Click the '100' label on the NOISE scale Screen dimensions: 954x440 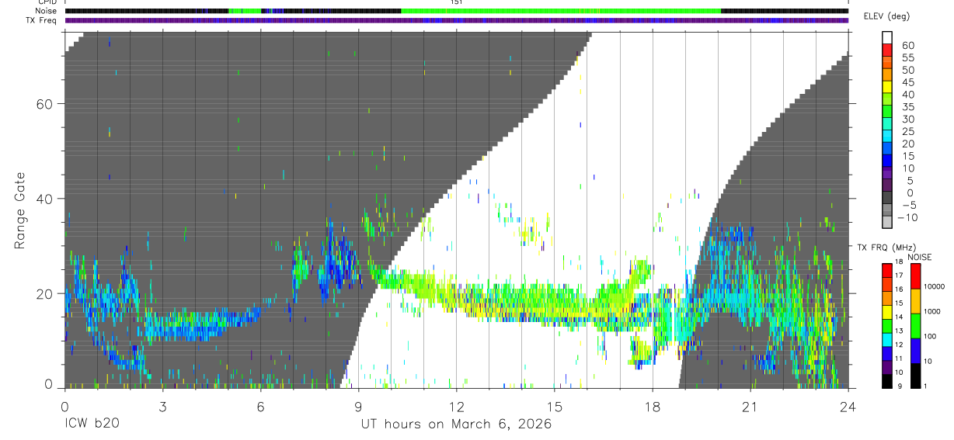[x=931, y=337]
